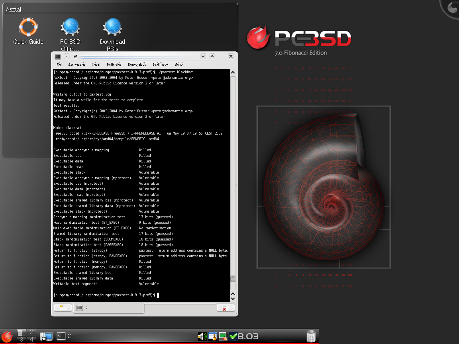The width and height of the screenshot is (459, 344).
Task: Click the terminal prompt at the bottom line
Action: click(106, 295)
